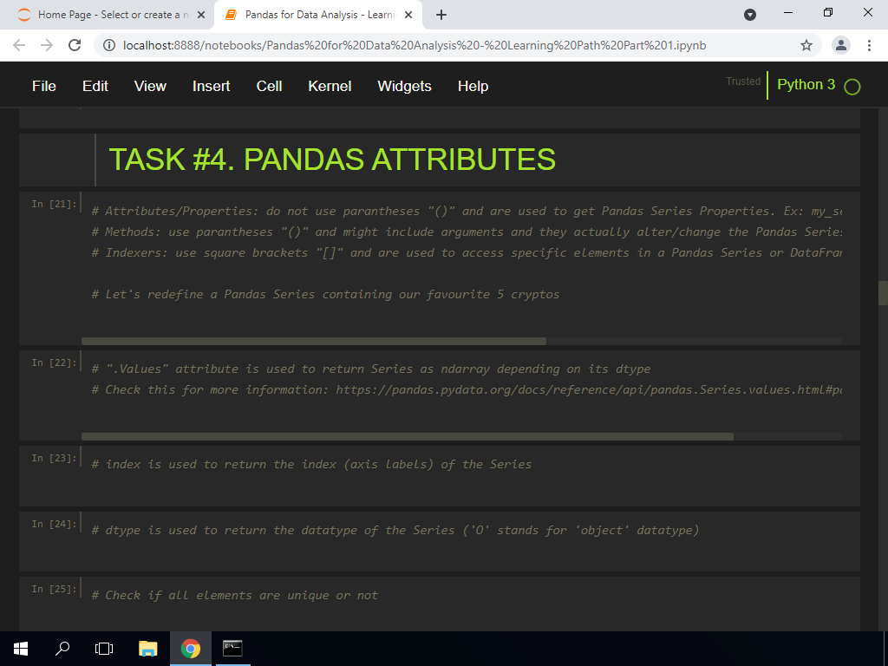Open the Windows Start menu

19,648
